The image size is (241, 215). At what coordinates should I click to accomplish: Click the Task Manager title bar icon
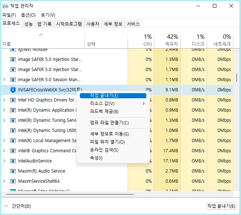[x=5, y=6]
